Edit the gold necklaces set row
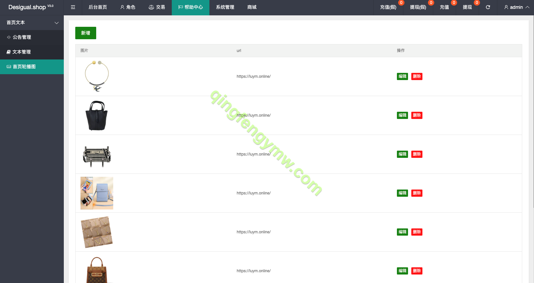The image size is (534, 283). 402,232
